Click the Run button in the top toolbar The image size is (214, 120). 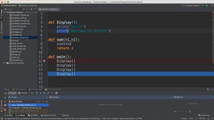coord(203,6)
